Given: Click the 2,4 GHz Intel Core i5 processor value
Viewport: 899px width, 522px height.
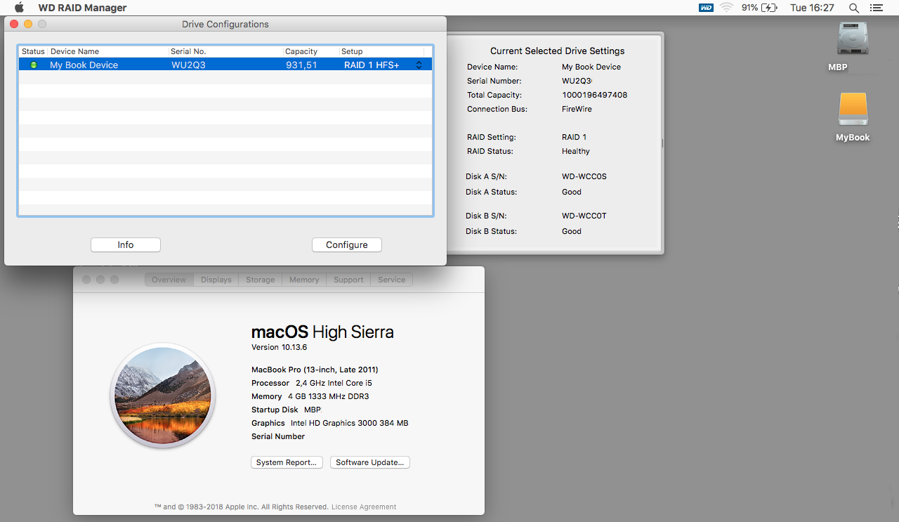Looking at the screenshot, I should click(332, 383).
